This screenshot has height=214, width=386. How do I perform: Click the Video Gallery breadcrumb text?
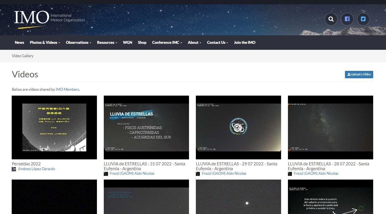click(23, 56)
